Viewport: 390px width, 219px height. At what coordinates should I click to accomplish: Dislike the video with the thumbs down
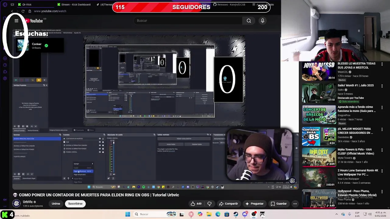point(209,204)
